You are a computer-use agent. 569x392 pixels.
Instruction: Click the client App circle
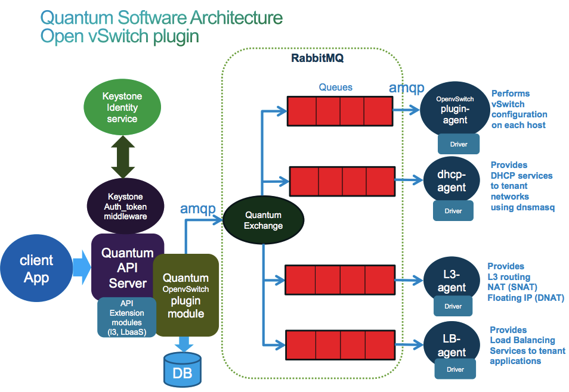[36, 269]
